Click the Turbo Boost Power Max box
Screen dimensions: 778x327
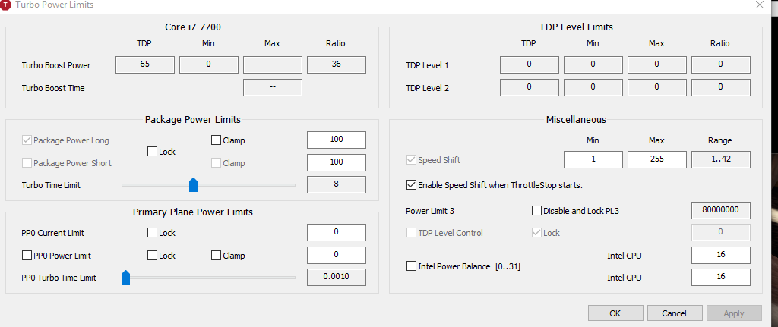click(273, 65)
